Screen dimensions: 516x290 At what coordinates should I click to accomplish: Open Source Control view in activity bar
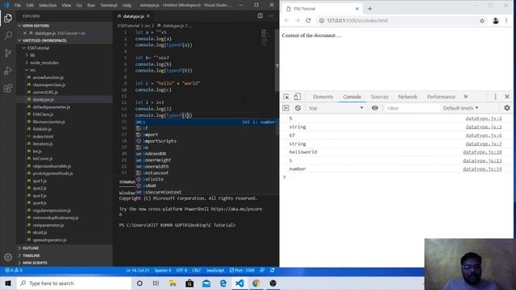point(8,53)
